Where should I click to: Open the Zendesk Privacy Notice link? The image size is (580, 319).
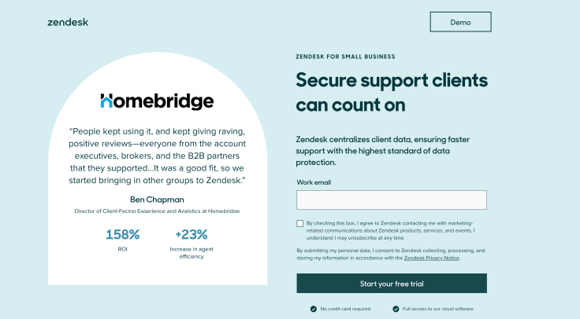coord(432,258)
